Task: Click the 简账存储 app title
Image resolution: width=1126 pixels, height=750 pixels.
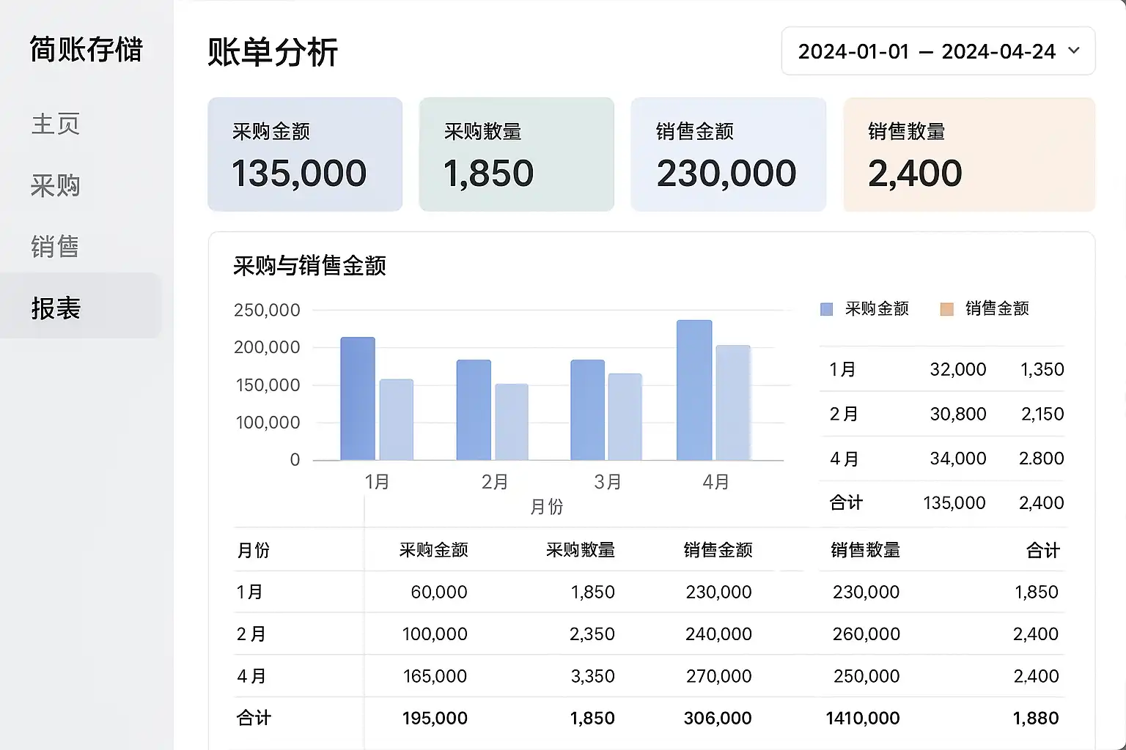Action: [86, 50]
